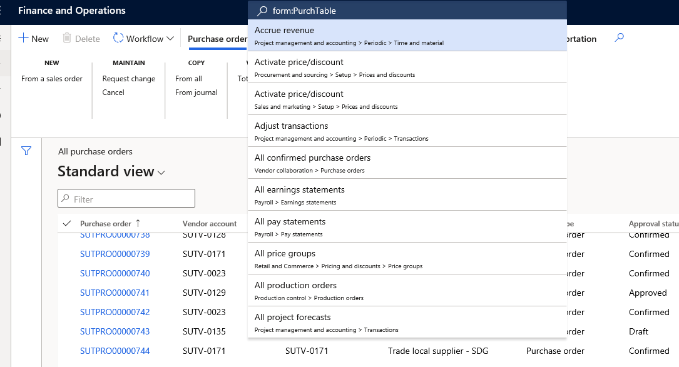Click From a sales order under New

coord(51,78)
